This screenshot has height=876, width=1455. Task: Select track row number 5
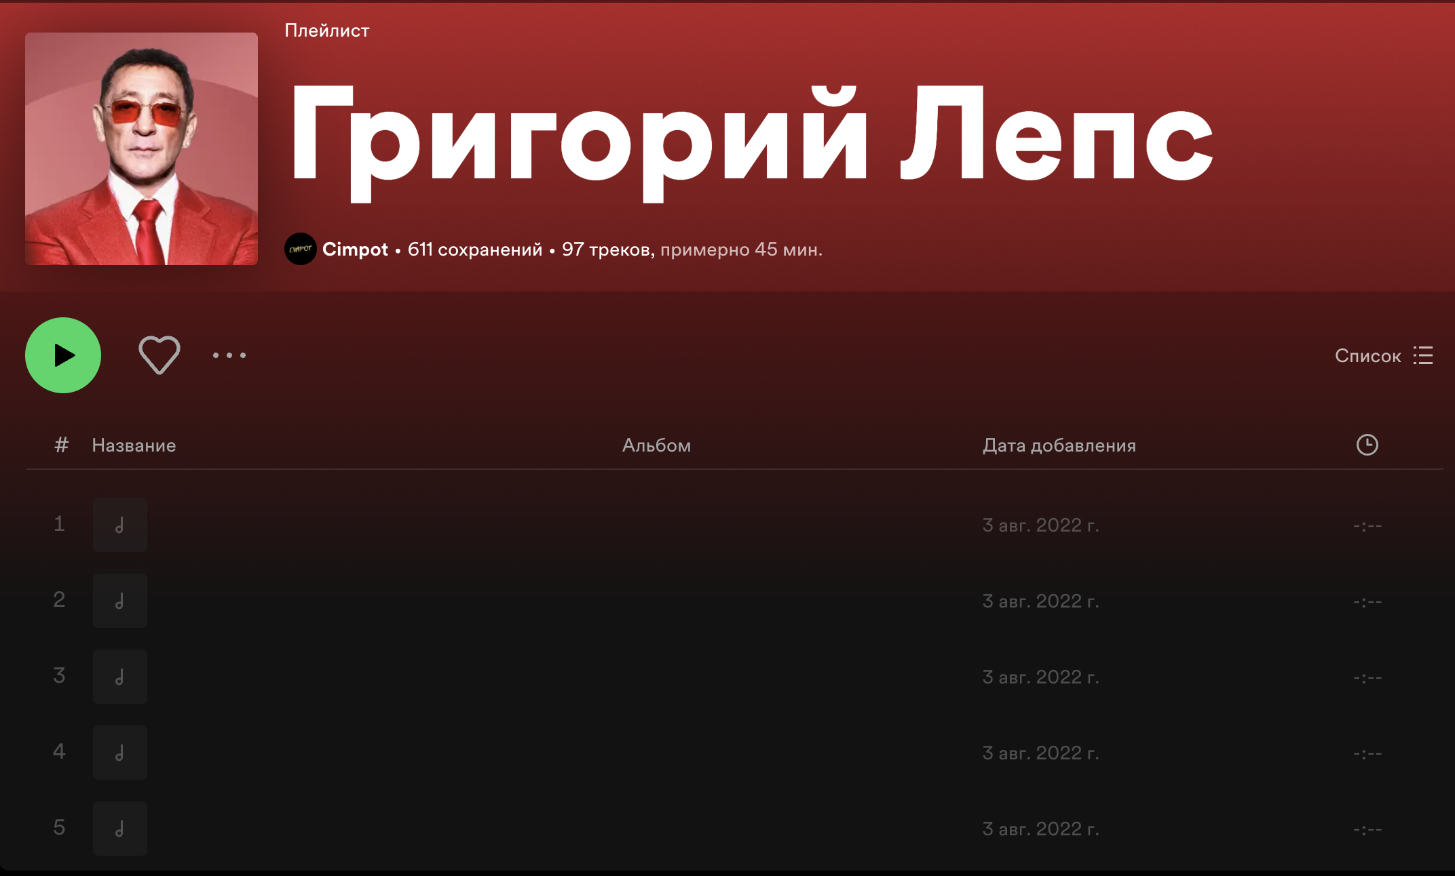[60, 828]
